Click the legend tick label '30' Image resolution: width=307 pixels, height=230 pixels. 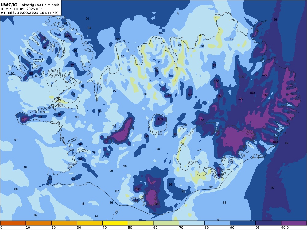coord(79,228)
